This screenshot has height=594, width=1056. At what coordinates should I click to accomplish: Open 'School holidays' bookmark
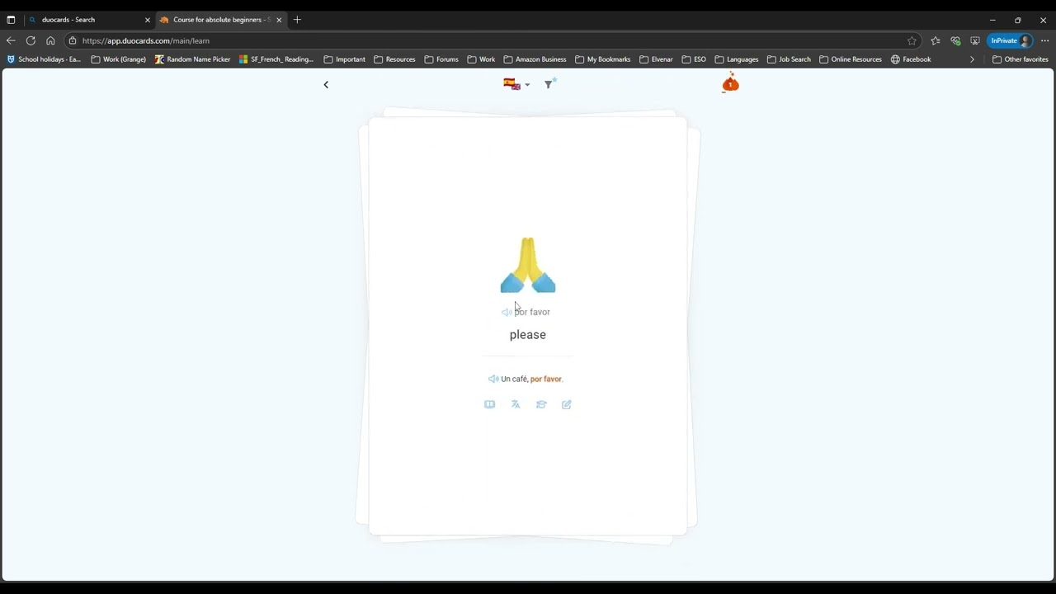tap(44, 59)
